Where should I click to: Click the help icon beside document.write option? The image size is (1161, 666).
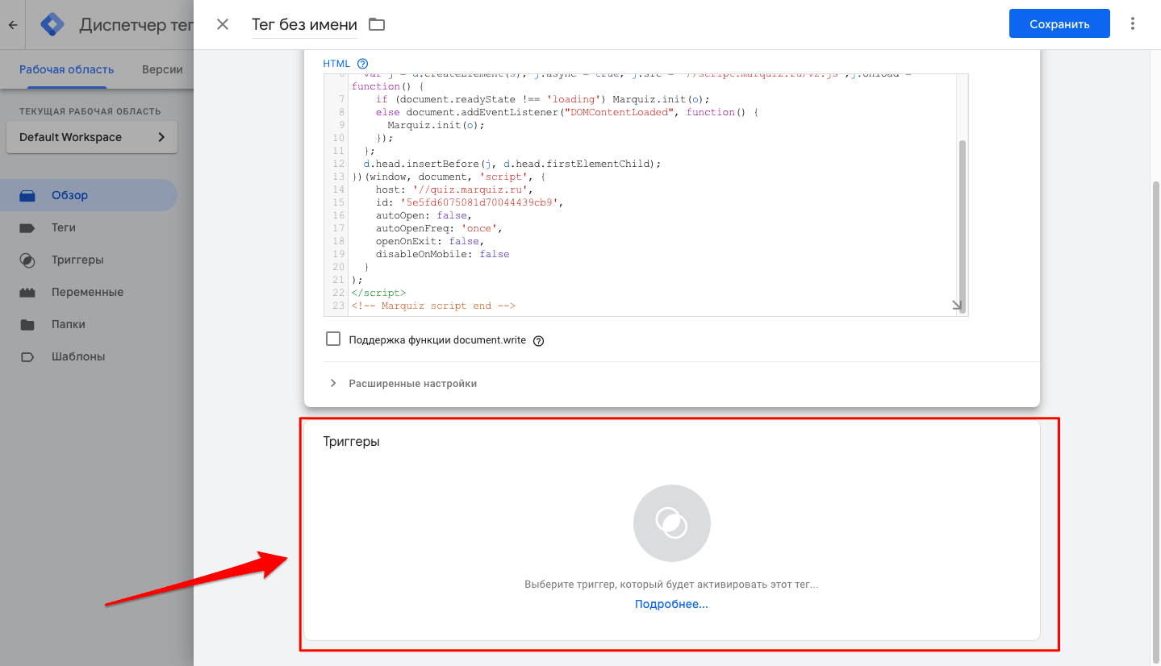pyautogui.click(x=539, y=340)
